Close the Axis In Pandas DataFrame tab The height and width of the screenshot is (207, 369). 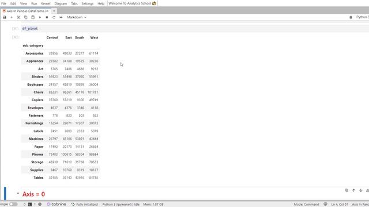47,11
